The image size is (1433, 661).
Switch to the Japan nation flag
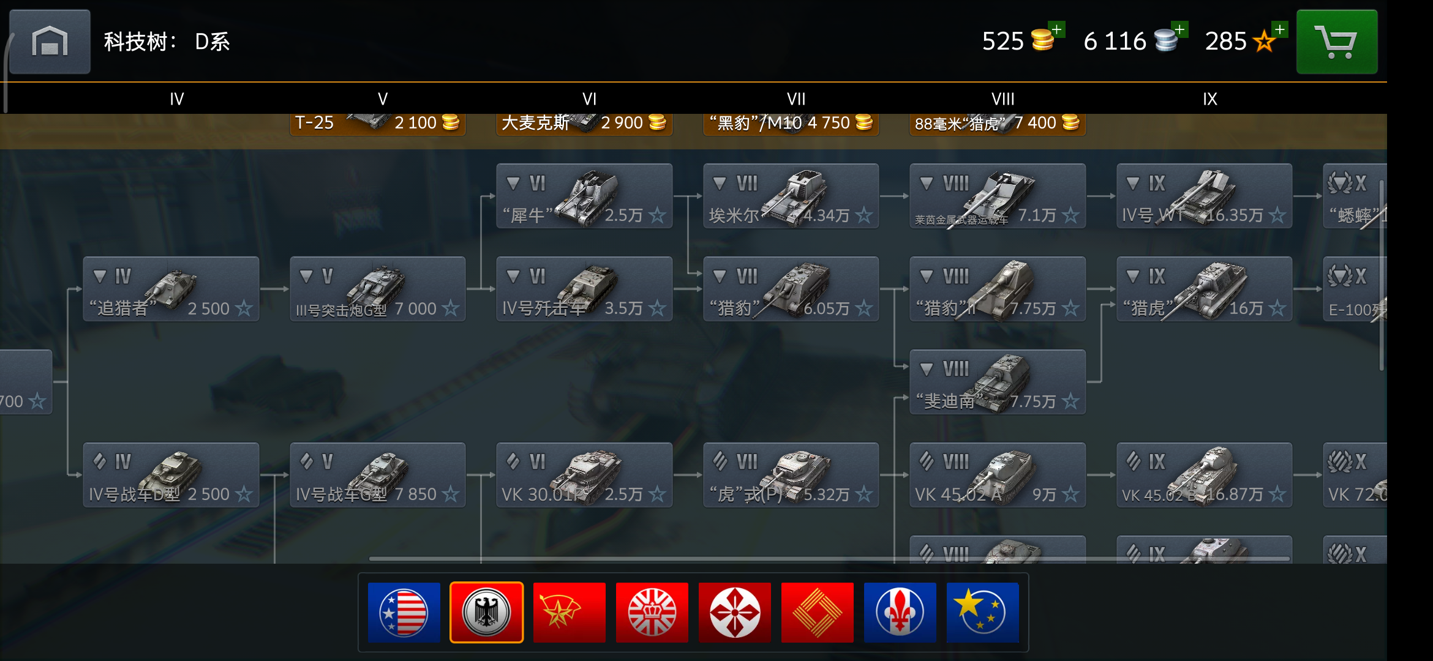point(735,612)
